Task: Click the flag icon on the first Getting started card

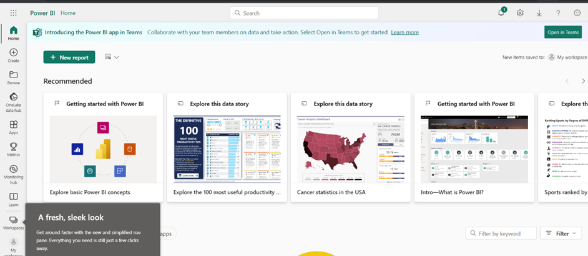Action: [57, 104]
